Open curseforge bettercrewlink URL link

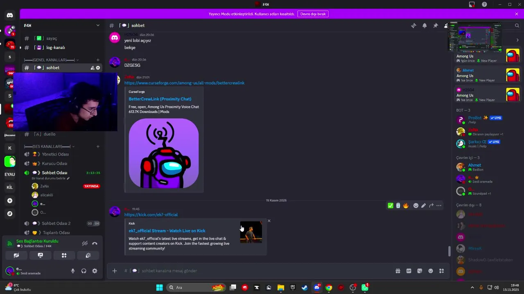184,83
